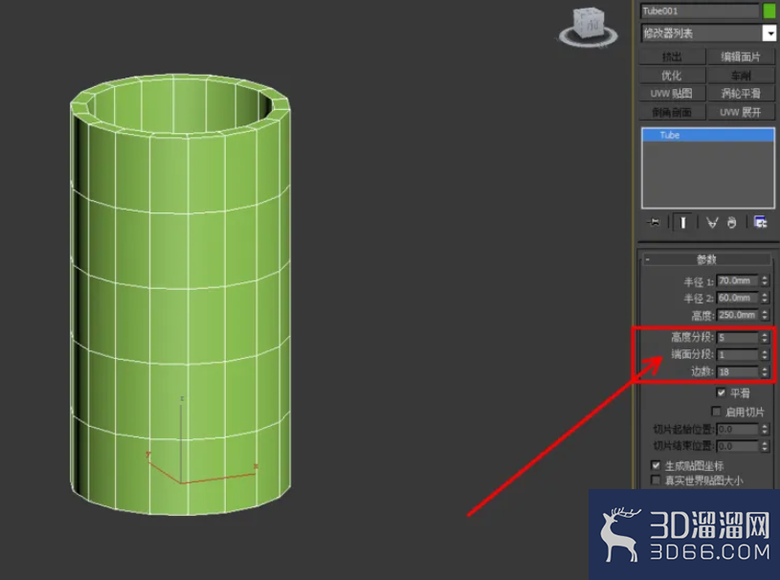Image resolution: width=780 pixels, height=580 pixels.
Task: Click the 高度 spinner arrows
Action: click(765, 315)
